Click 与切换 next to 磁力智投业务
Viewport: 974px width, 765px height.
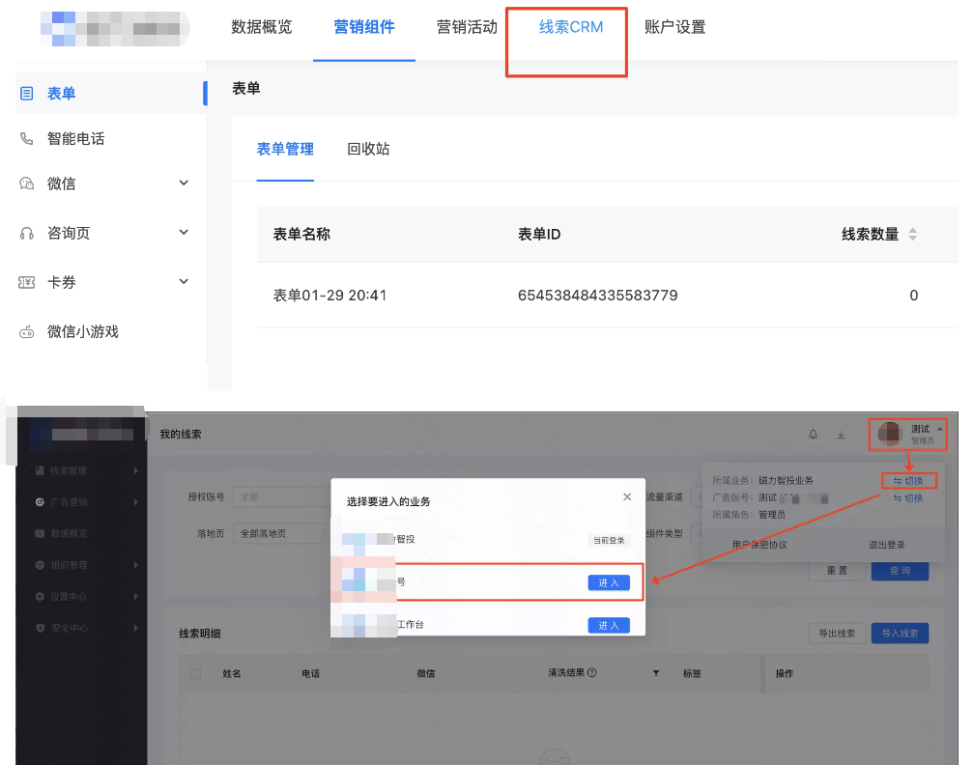(908, 480)
